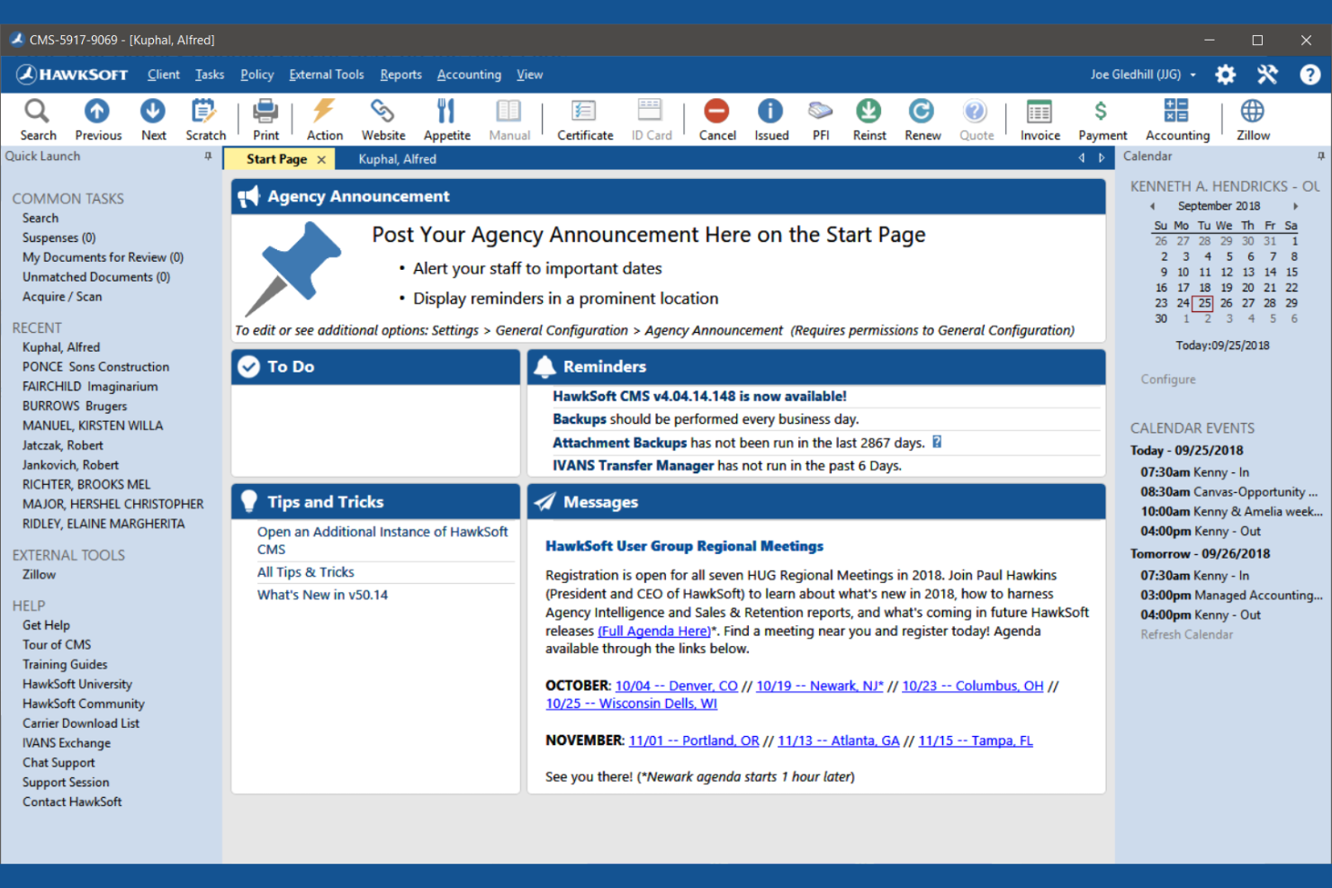
Task: Open the Appetite tool
Action: pos(446,120)
